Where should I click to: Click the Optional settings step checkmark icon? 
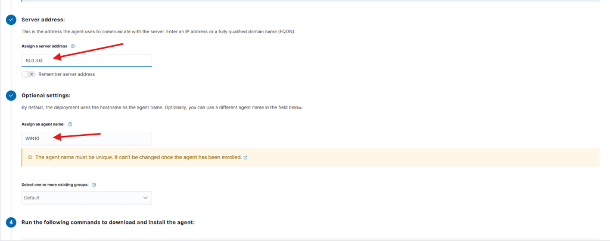pos(11,95)
